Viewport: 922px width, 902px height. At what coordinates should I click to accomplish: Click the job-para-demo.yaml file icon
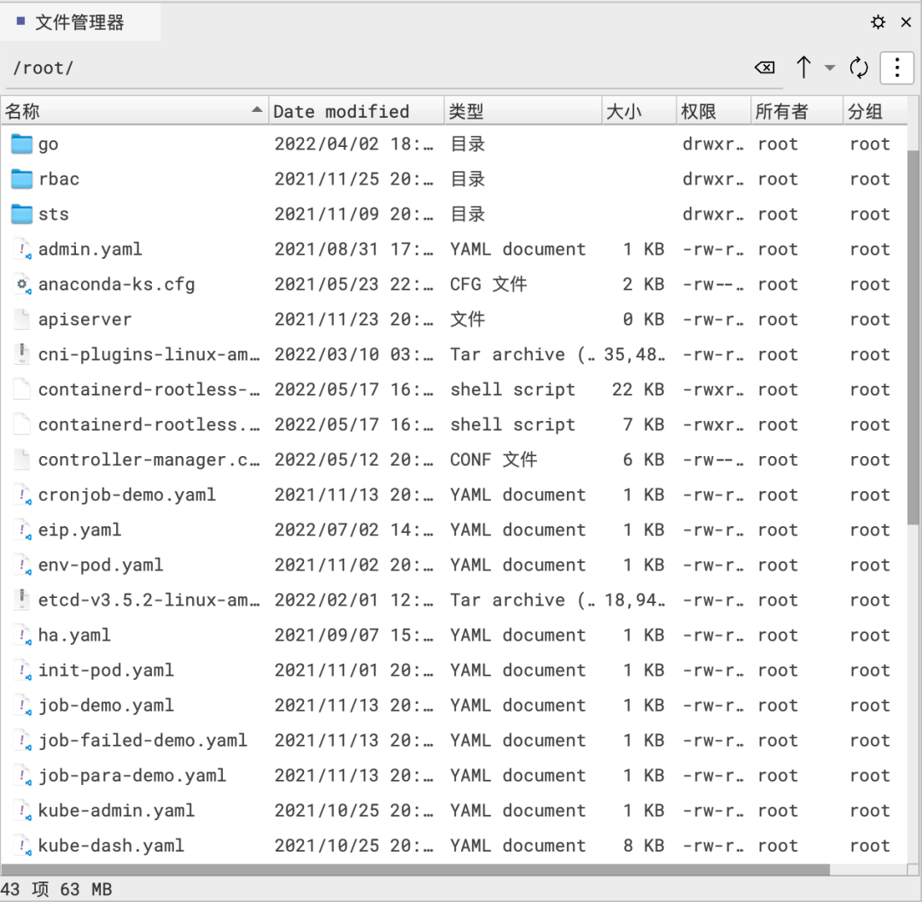click(22, 776)
